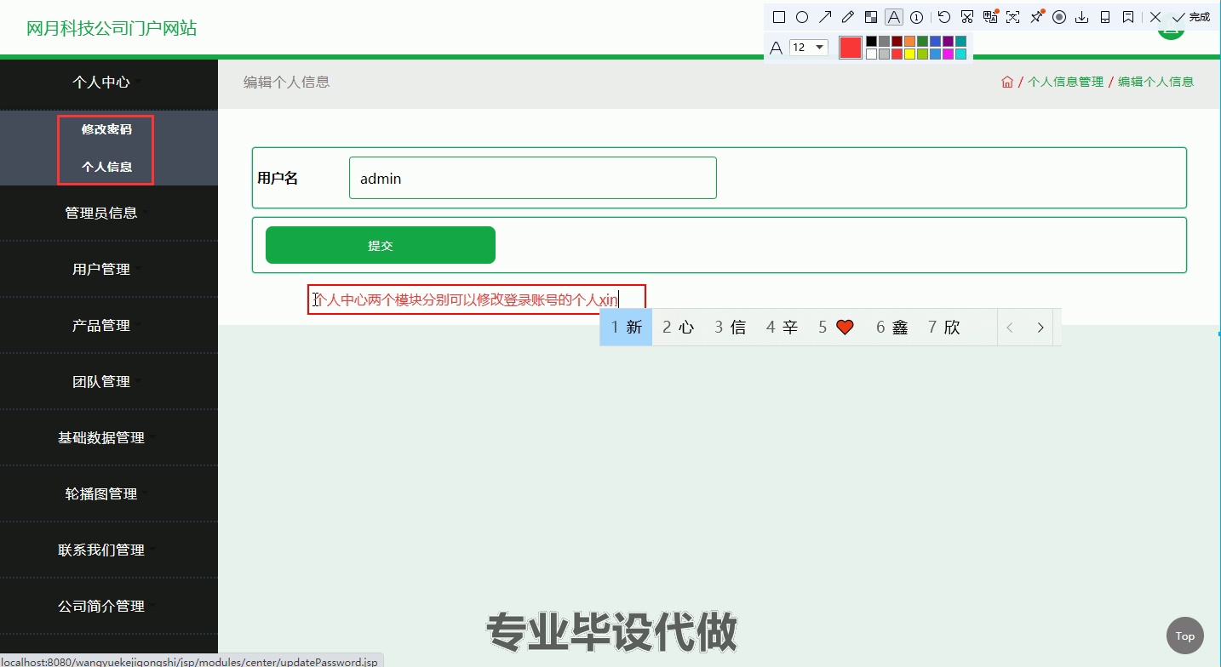1221x667 pixels.
Task: Apply the mosaic blur tool
Action: pos(870,16)
